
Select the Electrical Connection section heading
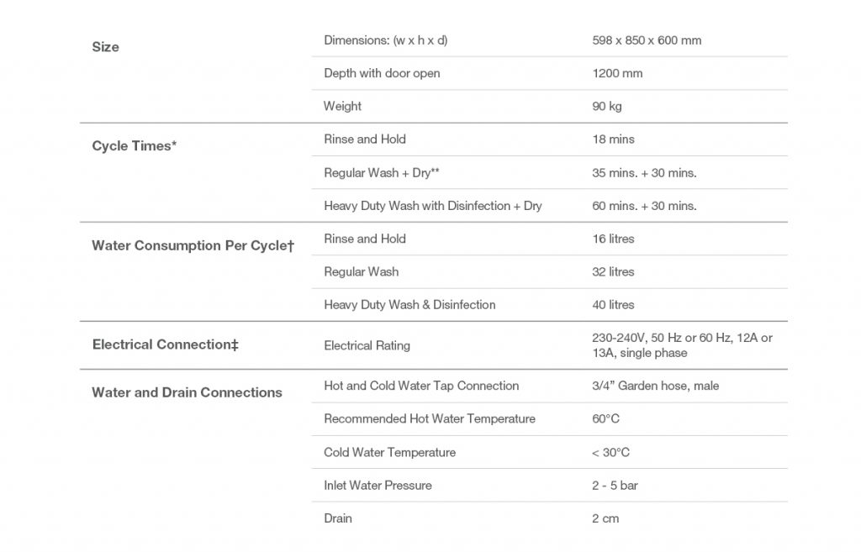point(165,344)
